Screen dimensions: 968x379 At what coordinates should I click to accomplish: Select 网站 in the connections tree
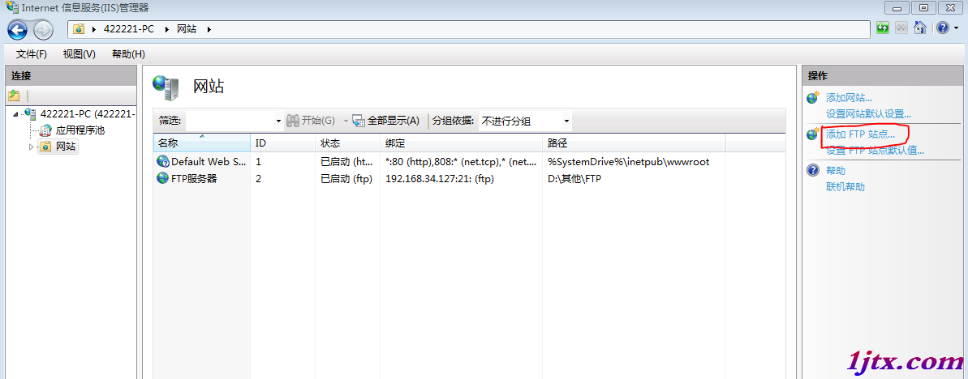click(x=66, y=147)
